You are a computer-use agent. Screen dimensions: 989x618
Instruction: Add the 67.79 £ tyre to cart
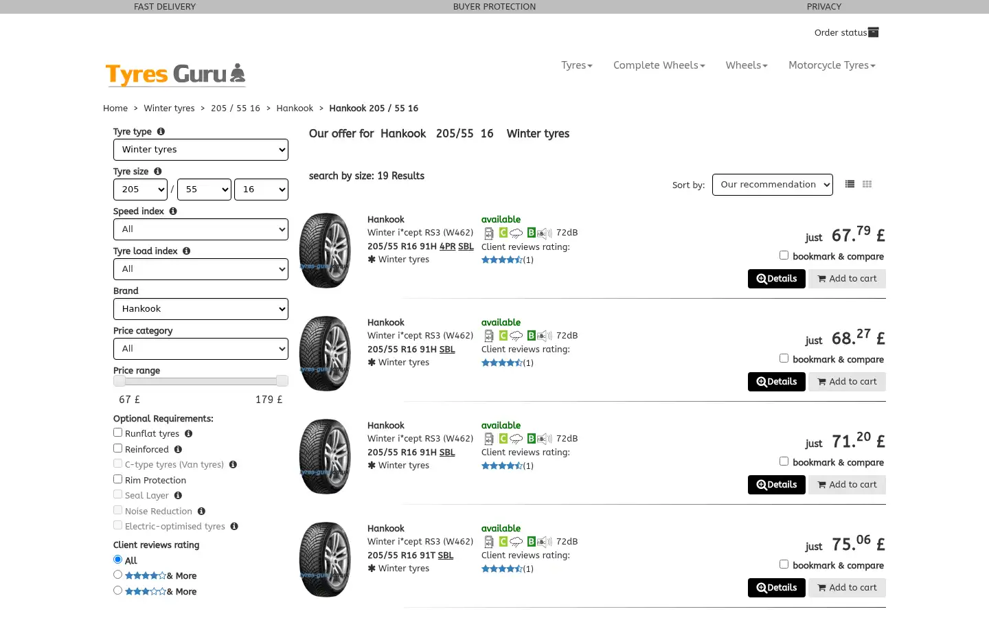847,279
